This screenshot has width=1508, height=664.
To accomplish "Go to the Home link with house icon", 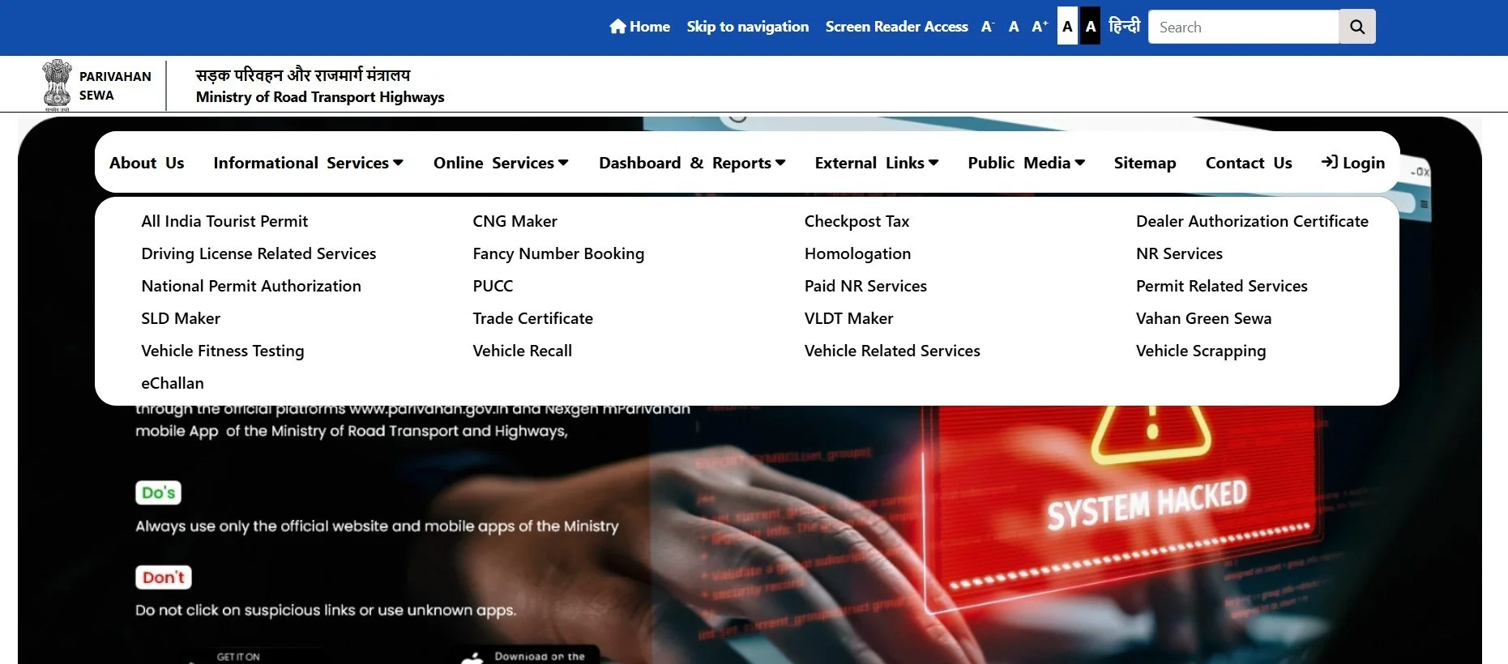I will pyautogui.click(x=639, y=27).
